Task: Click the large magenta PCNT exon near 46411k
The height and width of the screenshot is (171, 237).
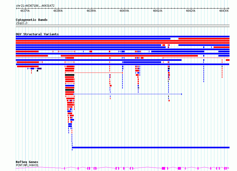Action: (164, 168)
